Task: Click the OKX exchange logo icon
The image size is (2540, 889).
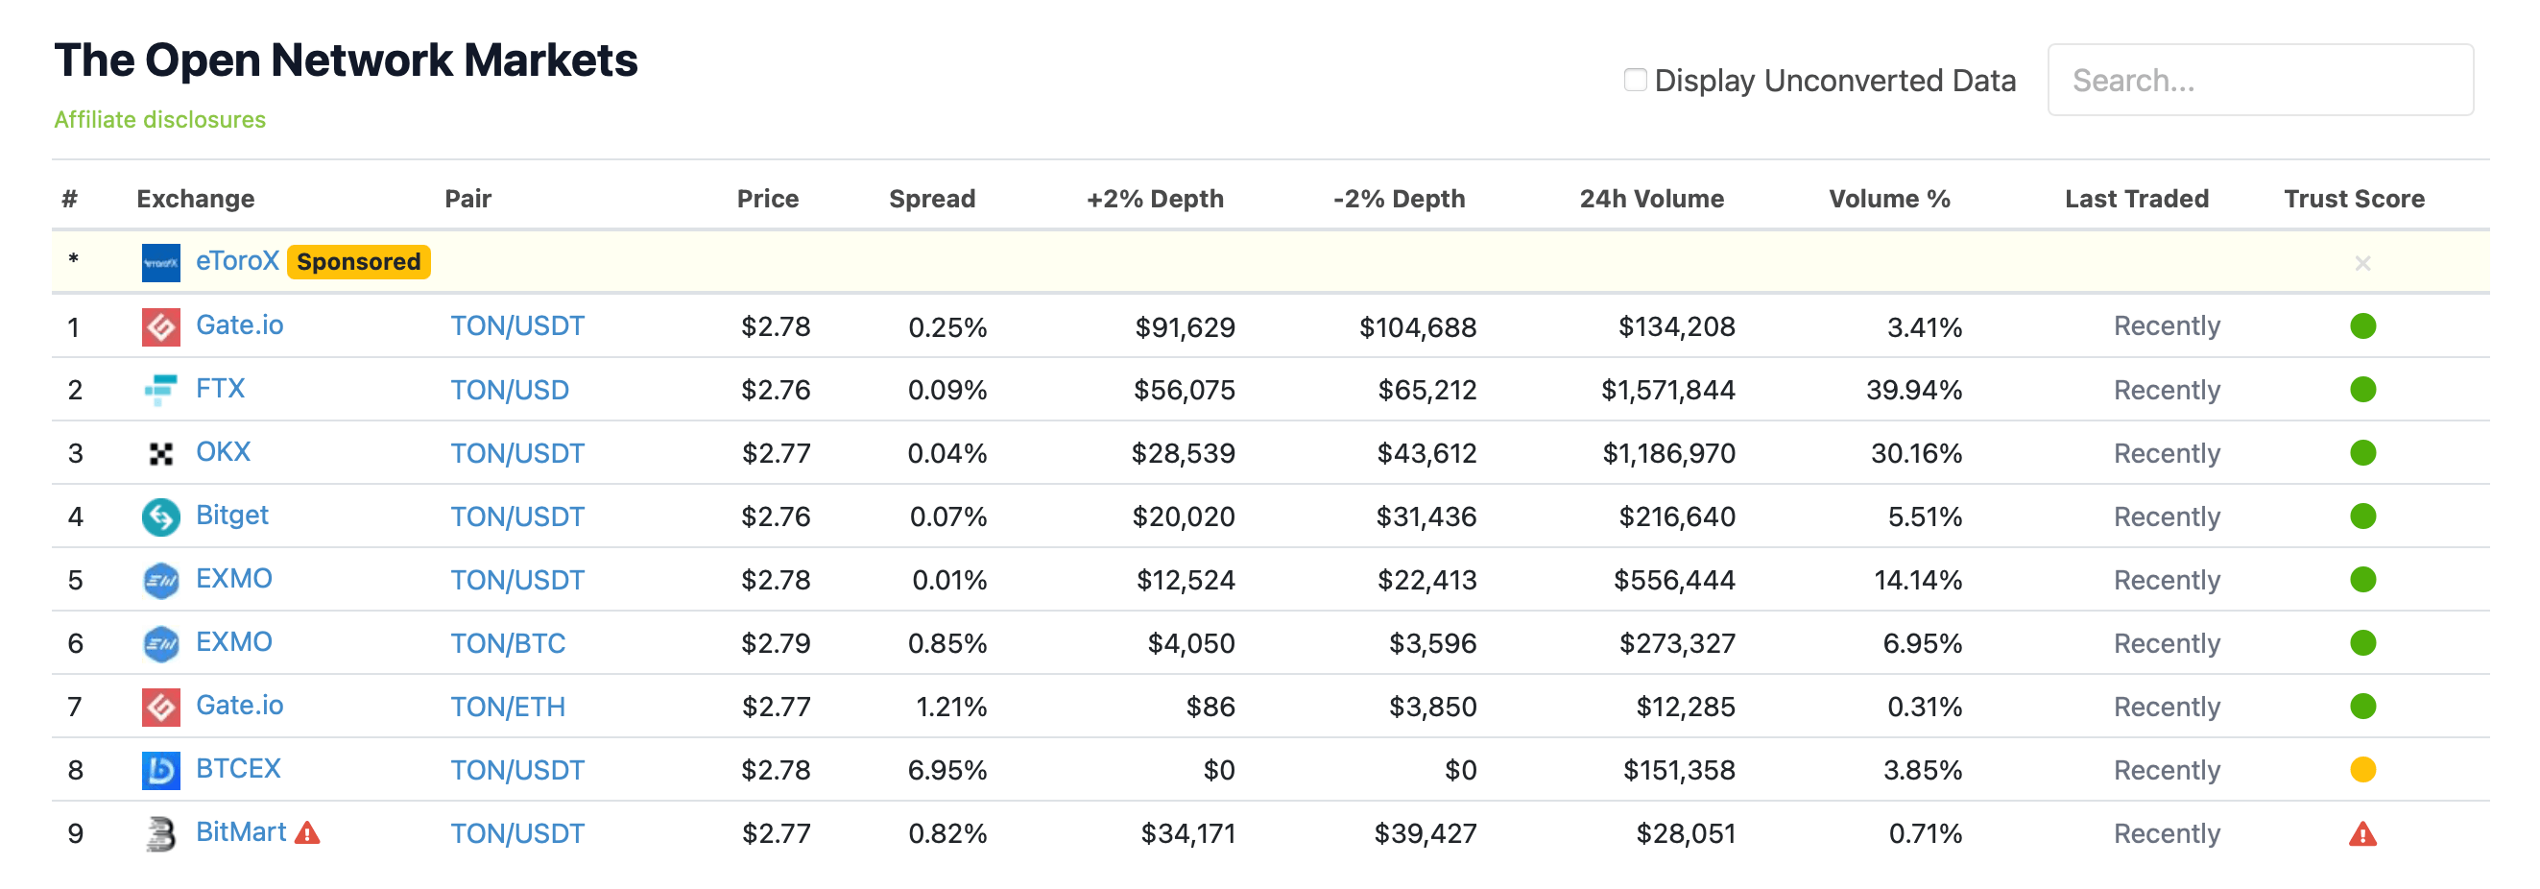Action: (160, 453)
